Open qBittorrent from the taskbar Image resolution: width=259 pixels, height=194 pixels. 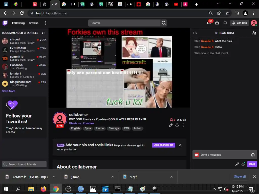81,189
